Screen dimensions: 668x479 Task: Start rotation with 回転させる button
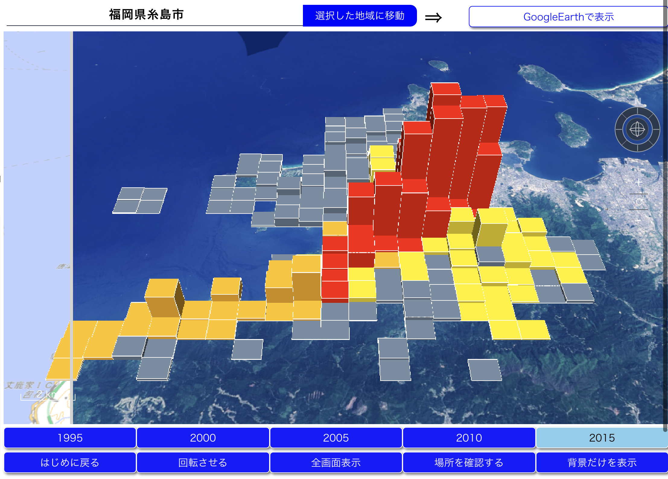pyautogui.click(x=203, y=462)
